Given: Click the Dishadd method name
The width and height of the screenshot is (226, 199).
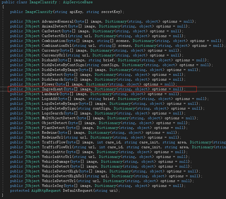Looking at the screenshot, I should [49, 60].
